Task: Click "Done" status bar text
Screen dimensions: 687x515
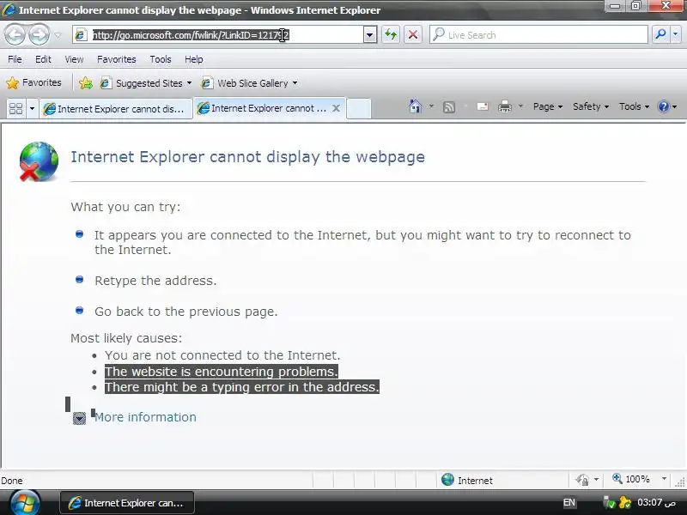Action: (x=12, y=481)
